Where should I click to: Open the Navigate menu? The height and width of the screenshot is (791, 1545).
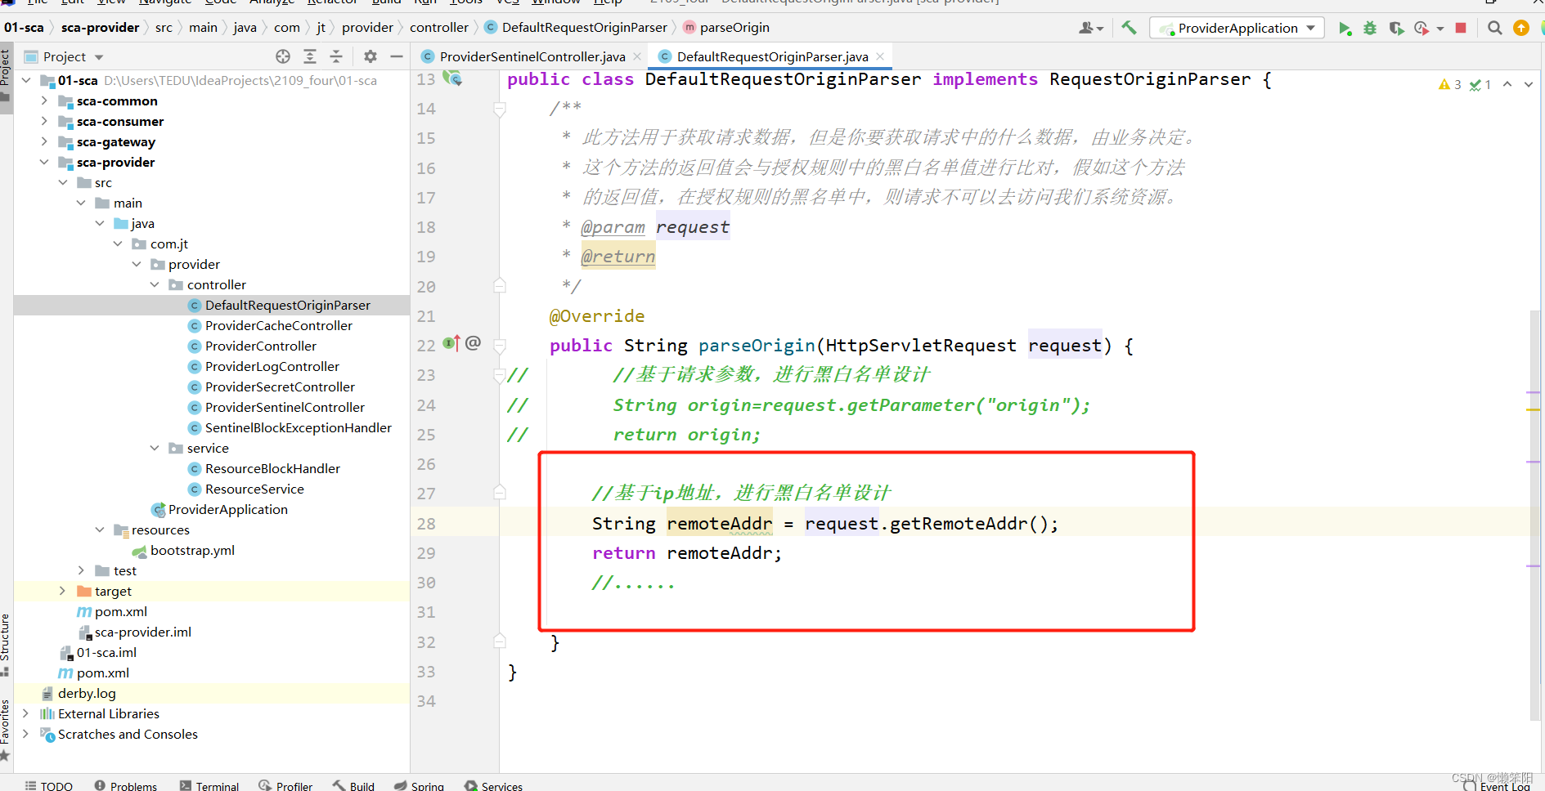click(x=164, y=3)
